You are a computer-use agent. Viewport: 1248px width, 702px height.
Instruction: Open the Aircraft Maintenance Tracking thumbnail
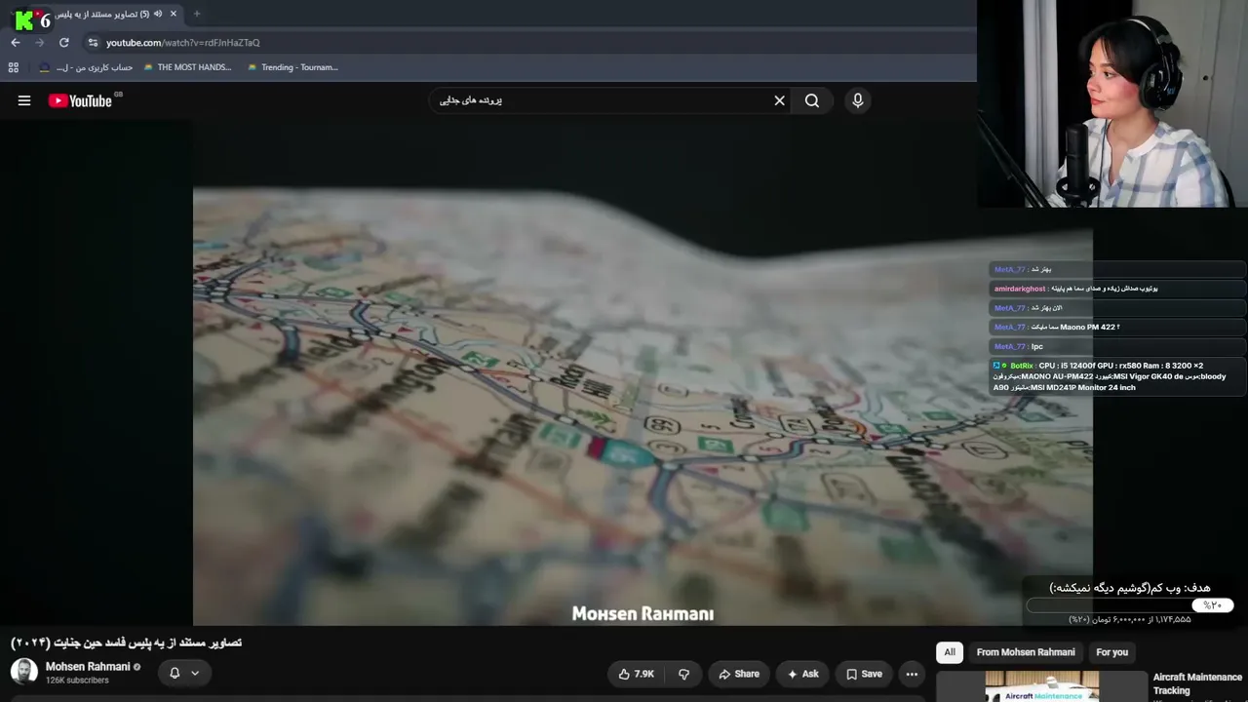[1042, 686]
